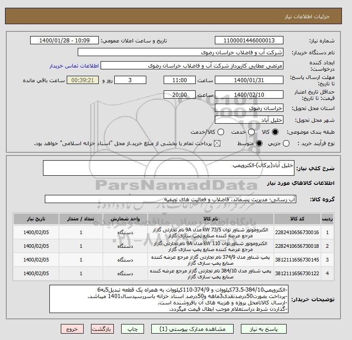Click buyer notes text area

click(x=169, y=299)
